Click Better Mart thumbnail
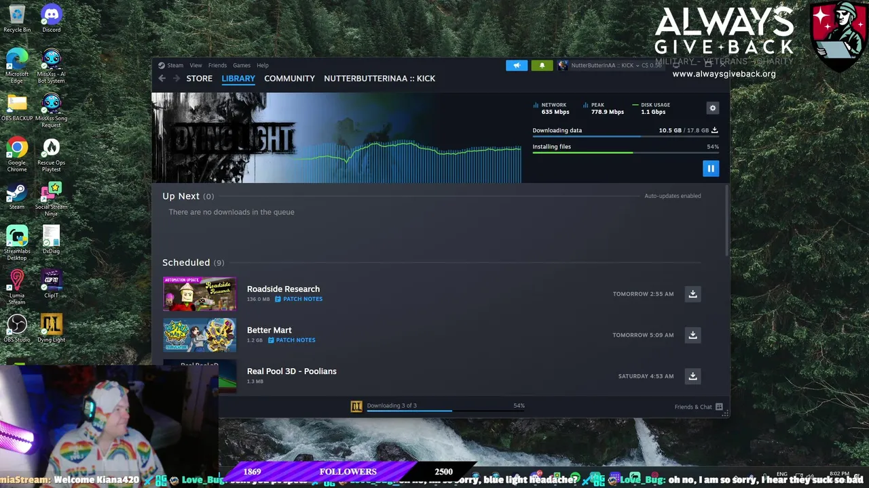 [200, 335]
